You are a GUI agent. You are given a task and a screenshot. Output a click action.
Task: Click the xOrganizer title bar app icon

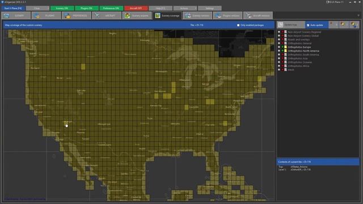(2, 2)
